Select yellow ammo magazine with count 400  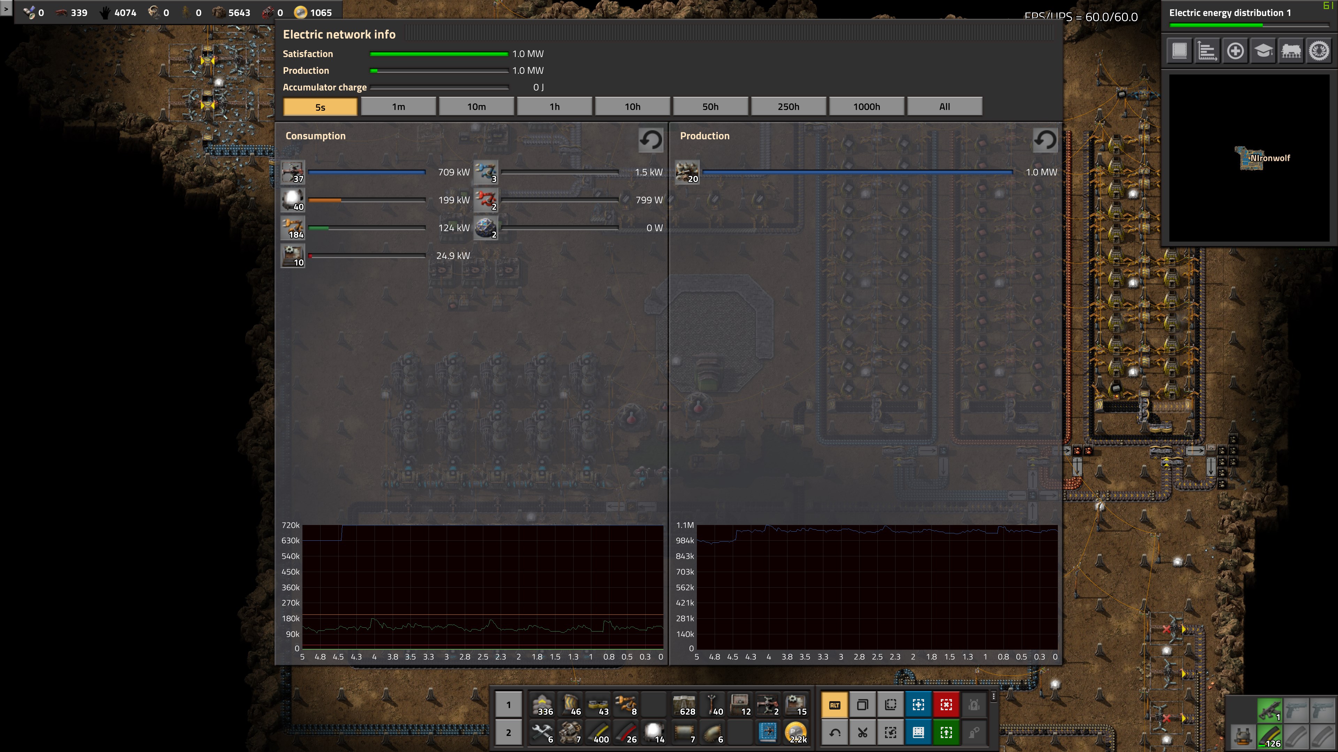(x=598, y=733)
